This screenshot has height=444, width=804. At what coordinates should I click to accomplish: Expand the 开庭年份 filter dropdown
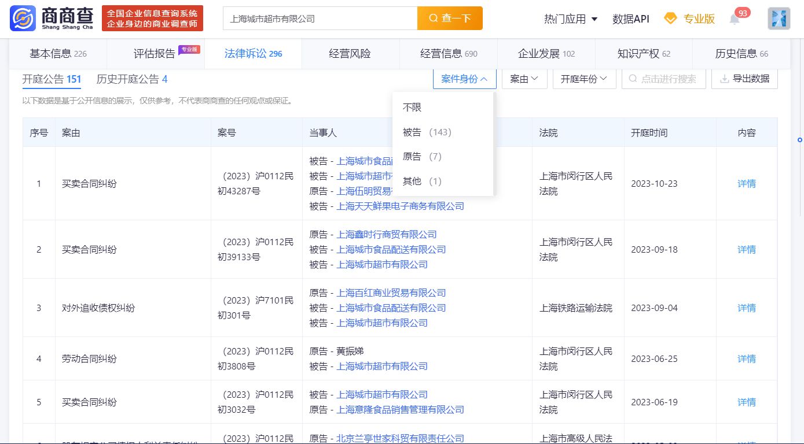pos(584,79)
